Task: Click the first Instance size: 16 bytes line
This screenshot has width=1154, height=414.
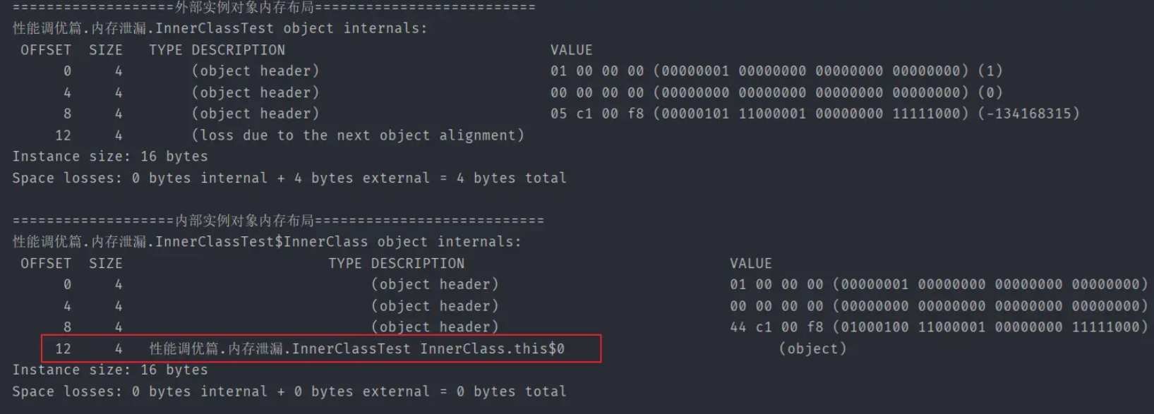Action: click(x=110, y=157)
